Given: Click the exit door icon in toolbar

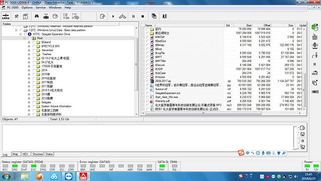Looking at the screenshot, I should tap(164, 16).
